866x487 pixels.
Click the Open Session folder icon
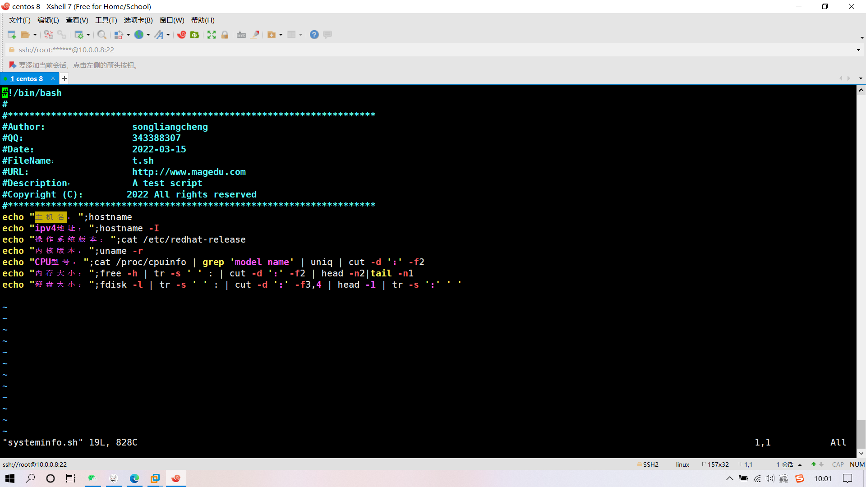[x=25, y=35]
